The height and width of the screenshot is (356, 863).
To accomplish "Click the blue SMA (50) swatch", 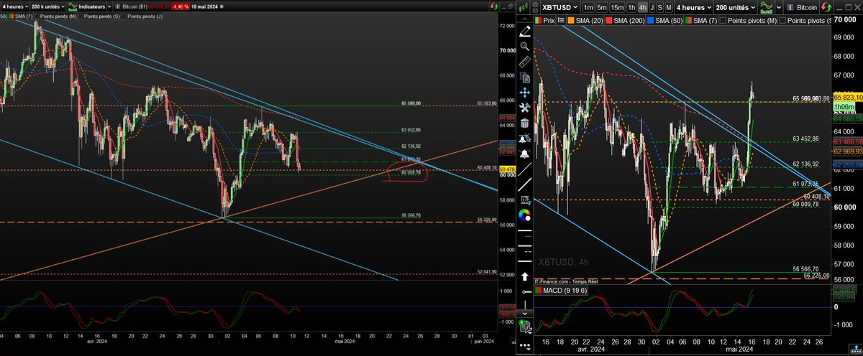I will [x=650, y=21].
